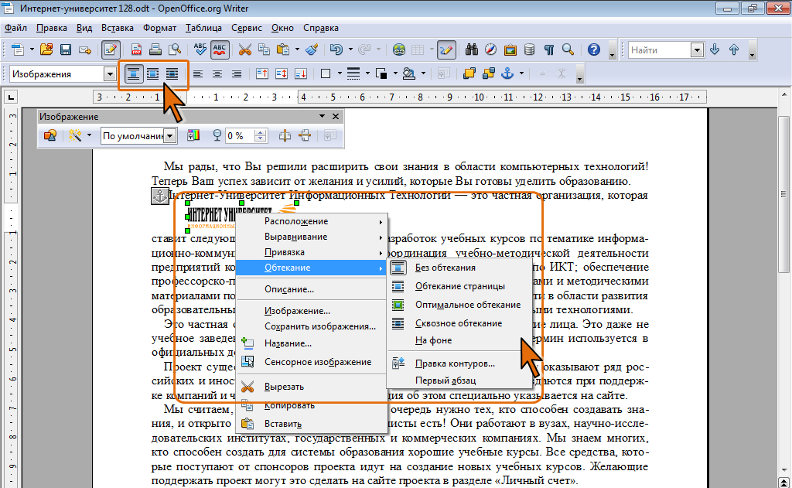
Task: Click the Undo arrow icon
Action: click(336, 49)
